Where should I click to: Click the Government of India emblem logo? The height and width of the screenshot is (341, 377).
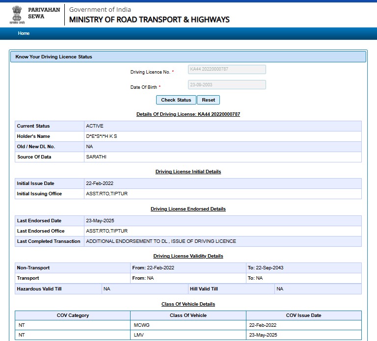pos(17,15)
